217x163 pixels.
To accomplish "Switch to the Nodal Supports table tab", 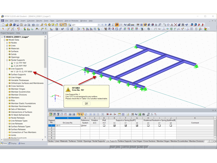I will [99, 141].
